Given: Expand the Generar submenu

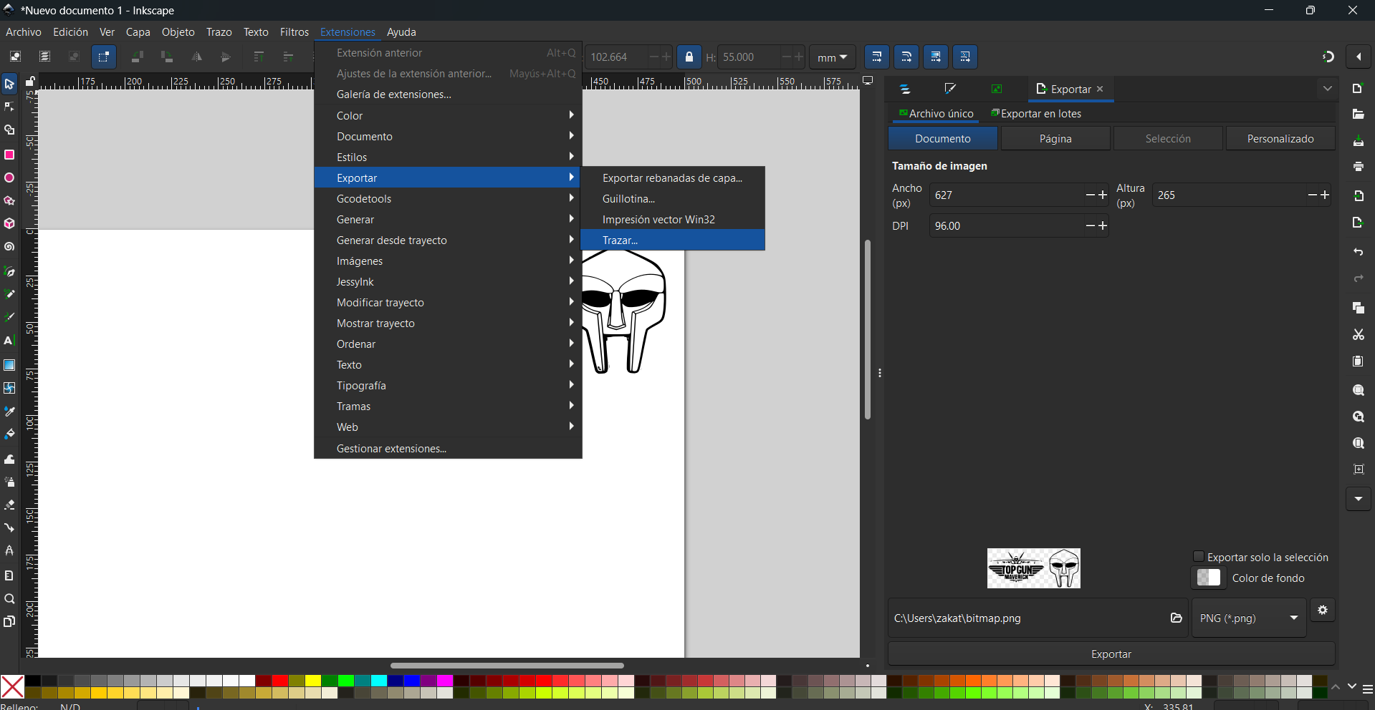Looking at the screenshot, I should tap(448, 220).
